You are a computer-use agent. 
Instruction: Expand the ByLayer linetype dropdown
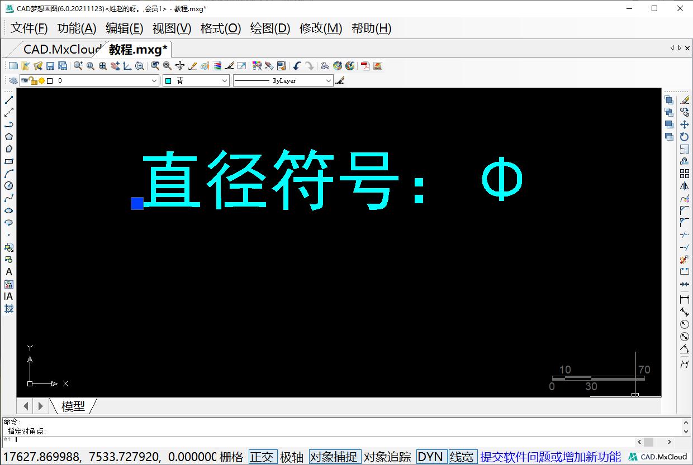click(x=329, y=80)
